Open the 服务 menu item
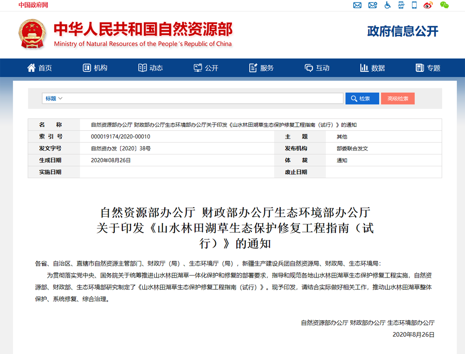Viewport: 465px width, 354px height. [x=267, y=68]
